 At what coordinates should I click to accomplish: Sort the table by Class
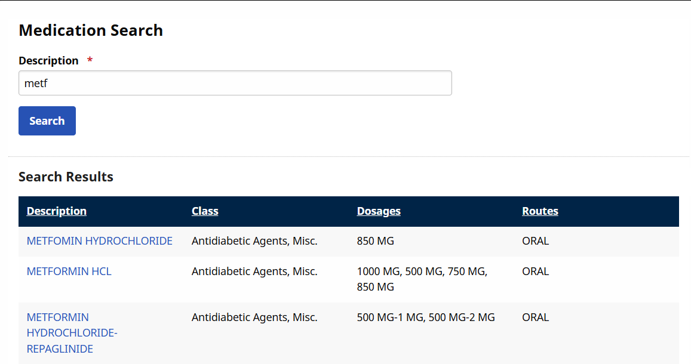205,211
